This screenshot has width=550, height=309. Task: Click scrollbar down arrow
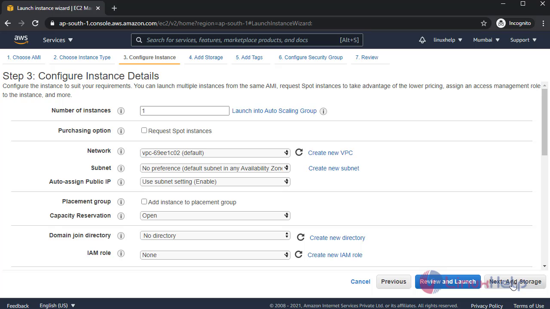pyautogui.click(x=545, y=266)
